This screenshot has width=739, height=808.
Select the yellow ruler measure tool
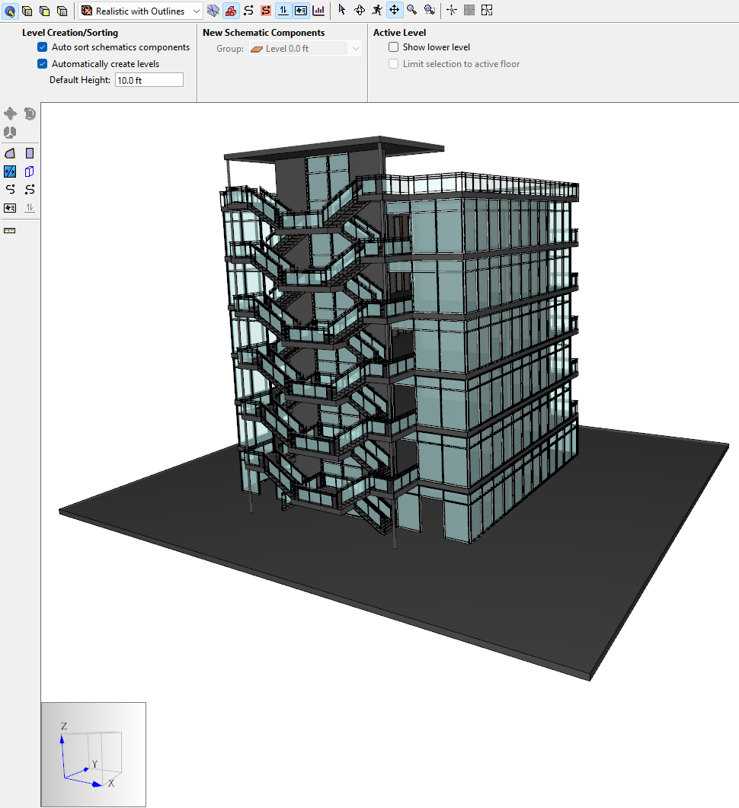[x=10, y=230]
